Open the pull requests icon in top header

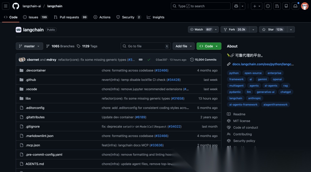click(x=277, y=6)
